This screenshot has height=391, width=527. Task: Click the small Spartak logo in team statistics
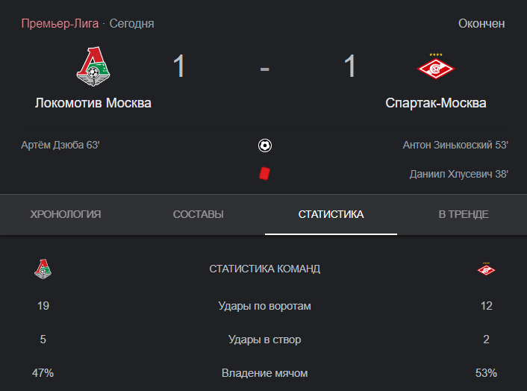pyautogui.click(x=487, y=269)
